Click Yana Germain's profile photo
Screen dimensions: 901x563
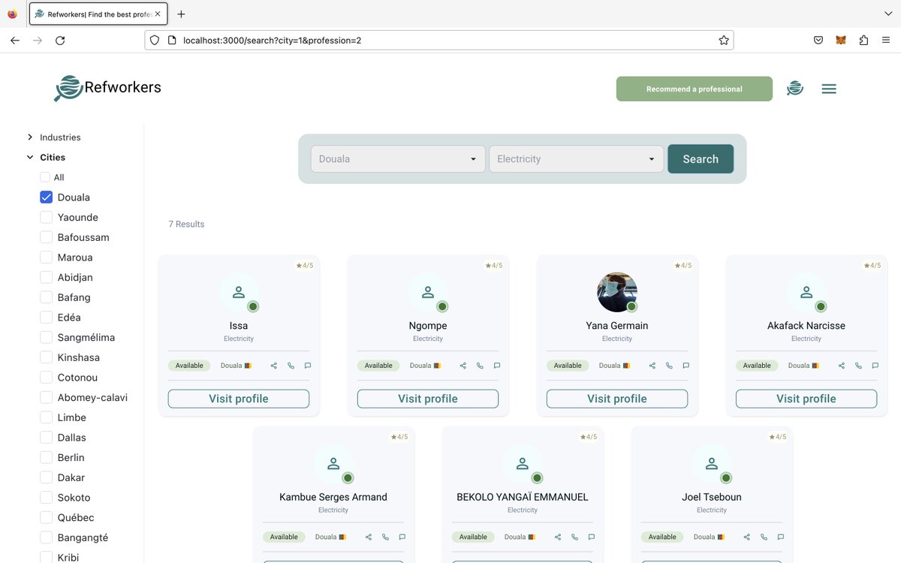click(617, 292)
